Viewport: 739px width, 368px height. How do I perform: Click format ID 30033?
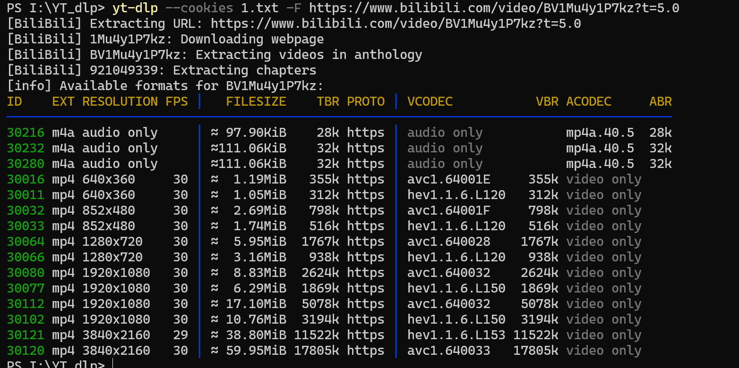pyautogui.click(x=26, y=226)
